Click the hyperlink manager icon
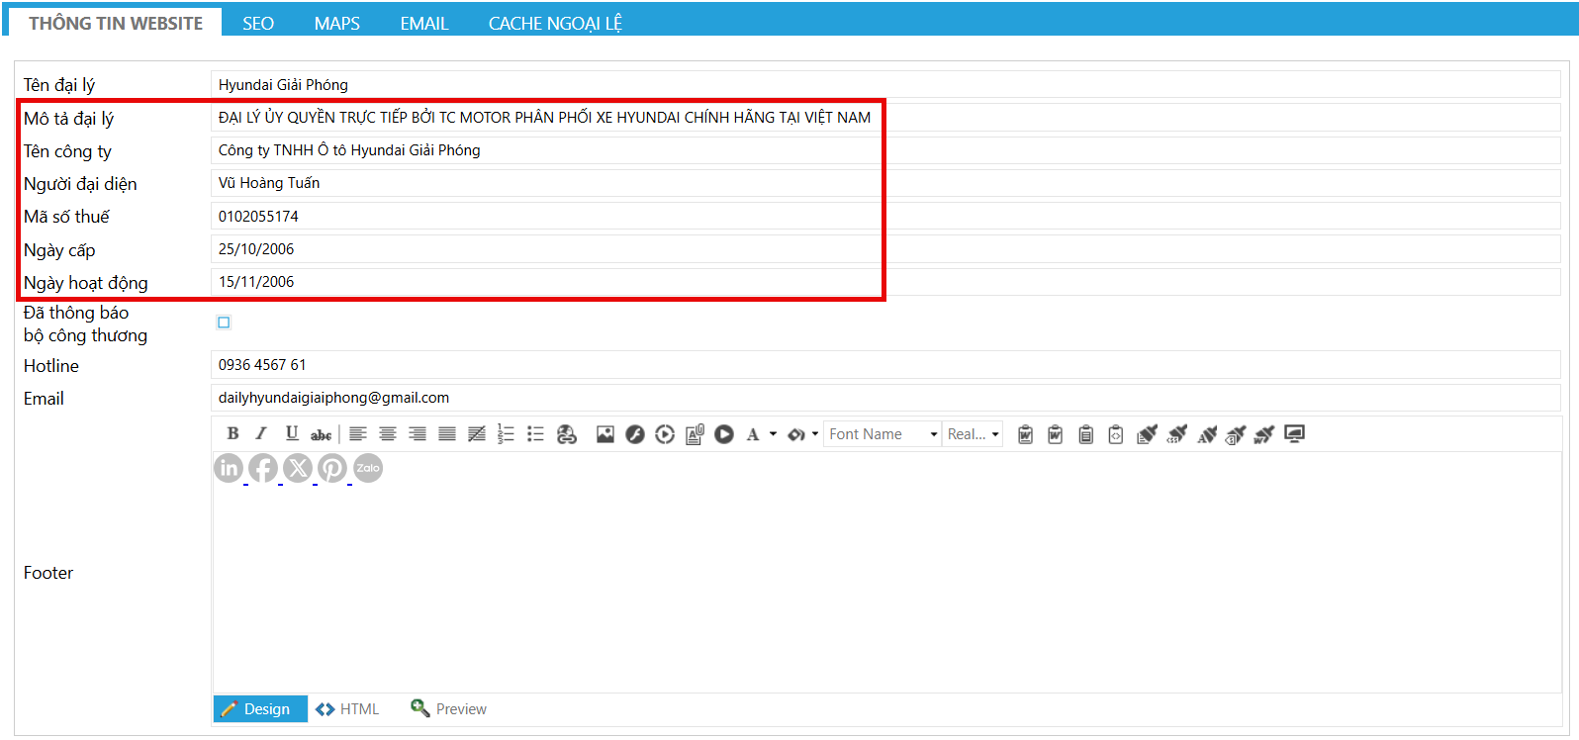The image size is (1579, 740). 566,433
